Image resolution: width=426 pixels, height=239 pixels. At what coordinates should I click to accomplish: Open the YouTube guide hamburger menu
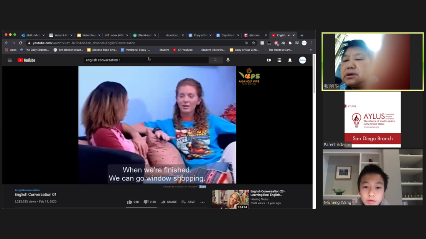click(x=10, y=60)
